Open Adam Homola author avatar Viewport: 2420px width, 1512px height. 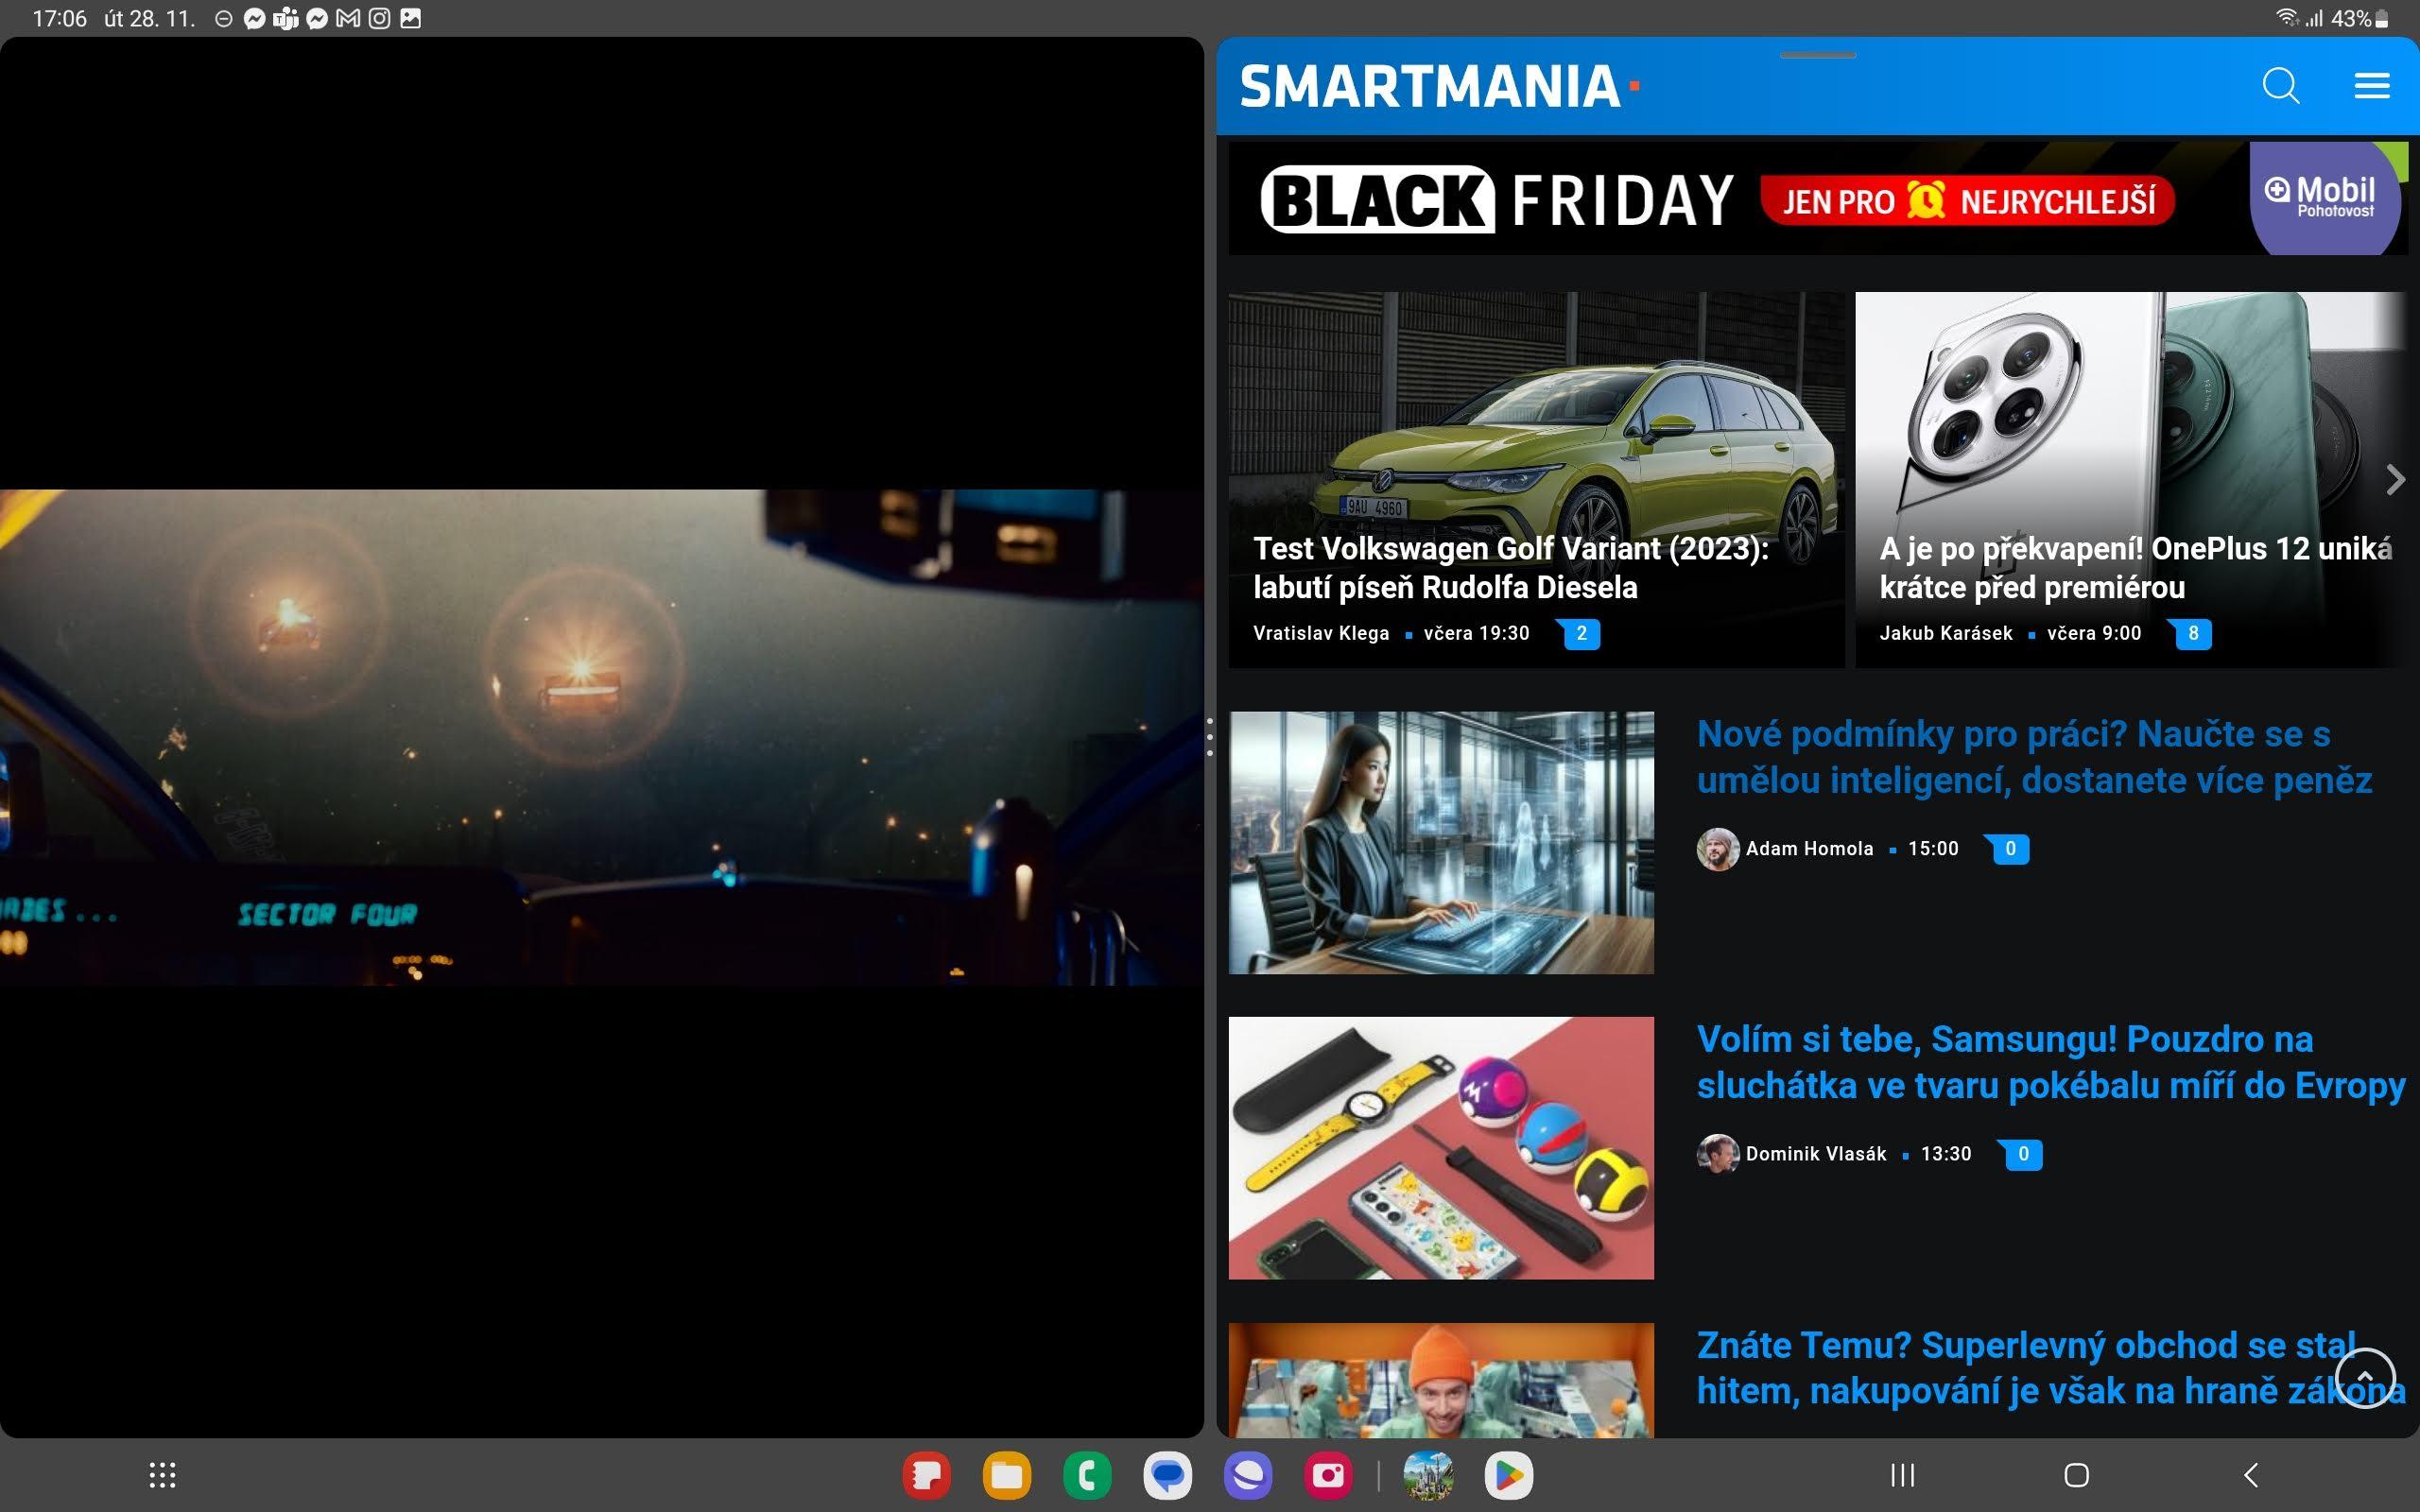(x=1718, y=849)
